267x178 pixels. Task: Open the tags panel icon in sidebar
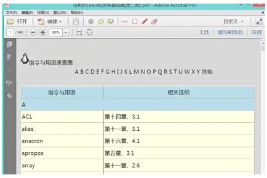click(9, 96)
